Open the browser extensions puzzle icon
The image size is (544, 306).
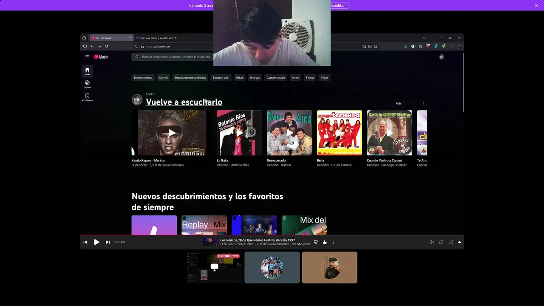click(x=420, y=46)
